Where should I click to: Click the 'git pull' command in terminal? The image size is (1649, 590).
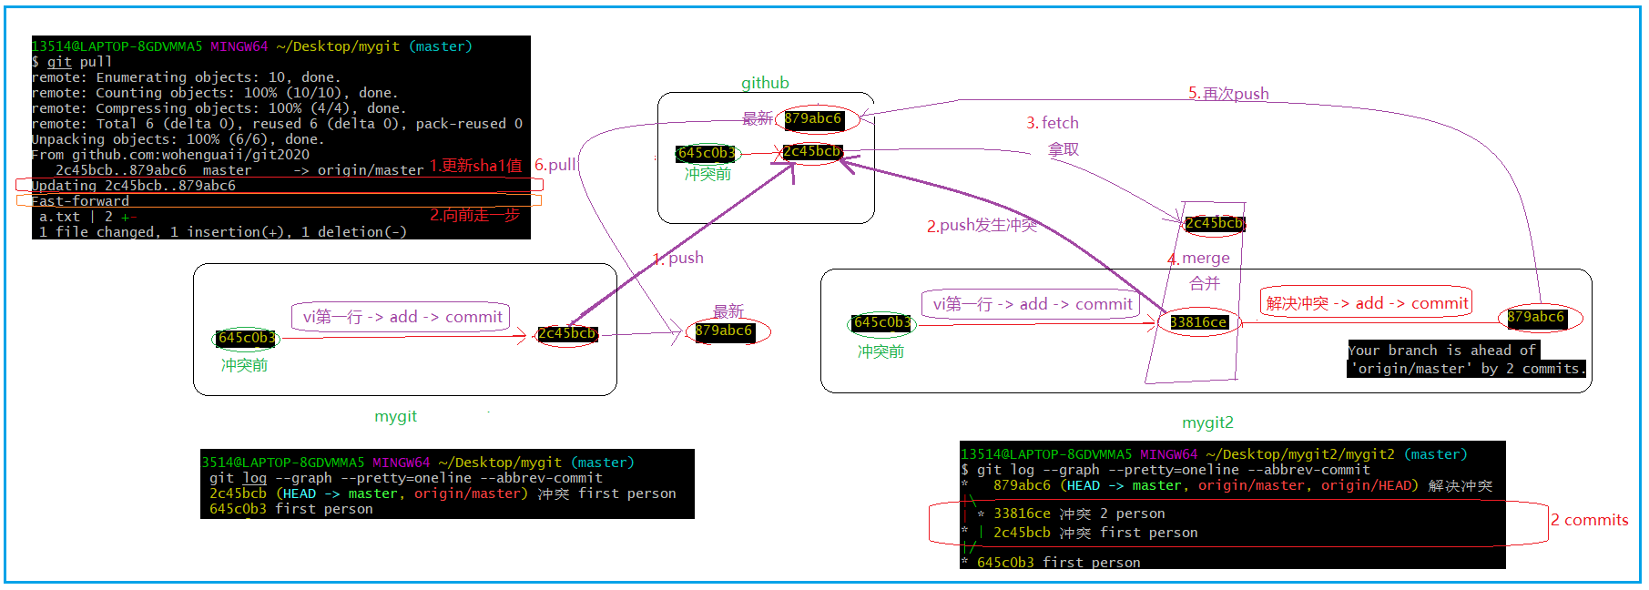point(79,62)
